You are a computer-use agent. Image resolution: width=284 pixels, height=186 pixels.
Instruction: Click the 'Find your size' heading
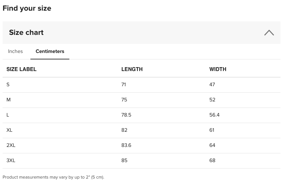(27, 8)
